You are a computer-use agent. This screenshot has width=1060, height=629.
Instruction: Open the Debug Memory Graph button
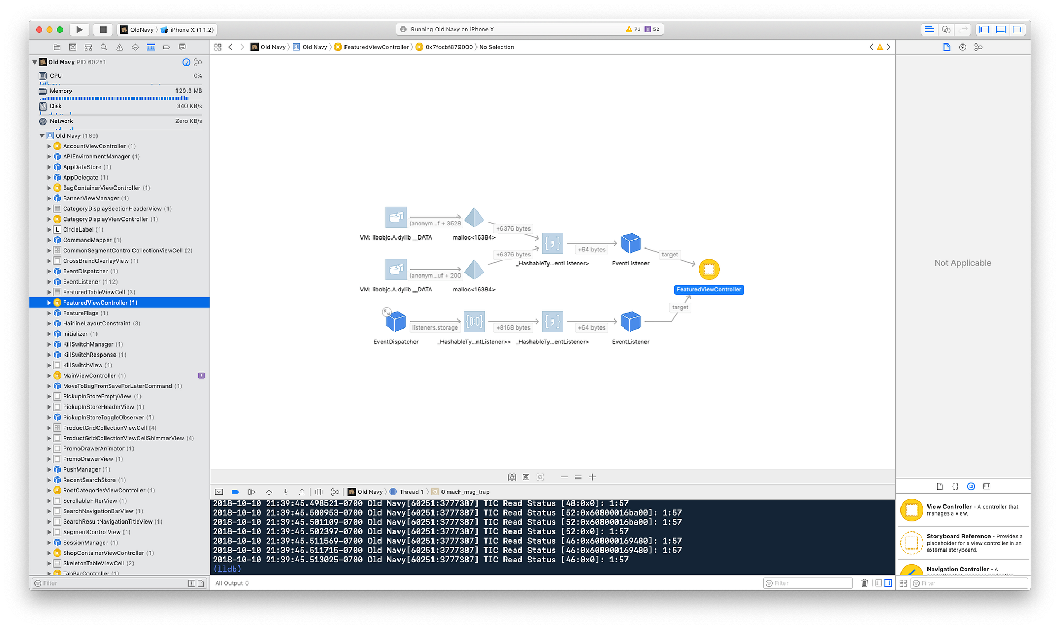[x=335, y=492]
